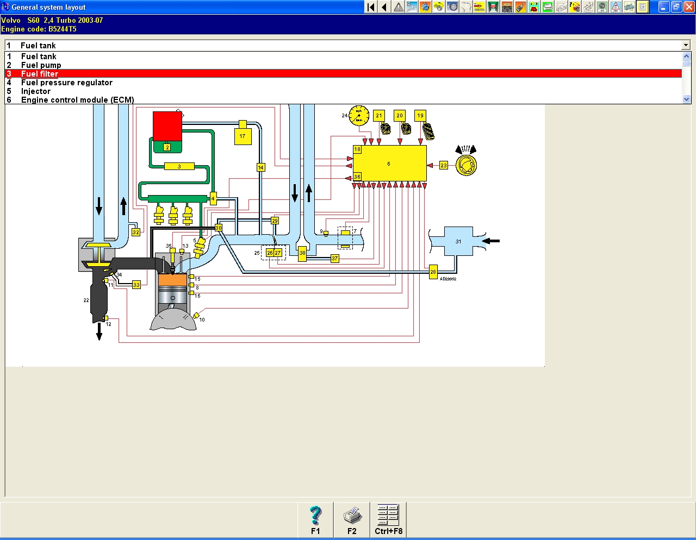Click the speedometer gauge numbered 24
The width and height of the screenshot is (696, 540).
pyautogui.click(x=359, y=116)
